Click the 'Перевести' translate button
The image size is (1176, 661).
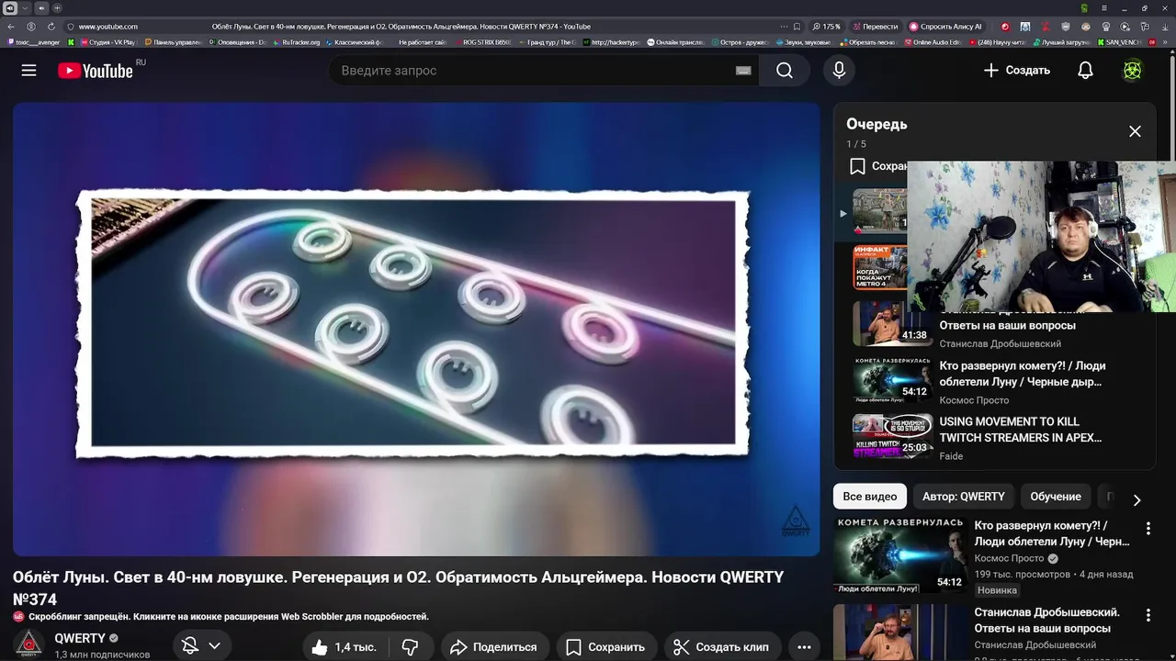click(x=876, y=27)
